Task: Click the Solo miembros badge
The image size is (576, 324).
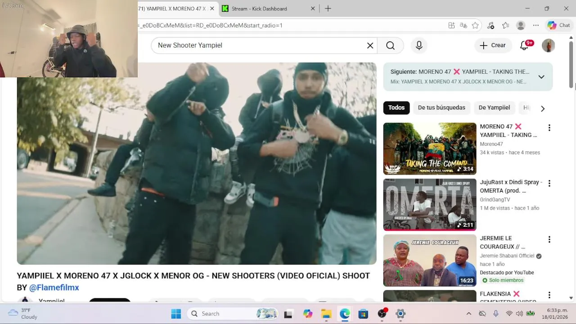Action: [x=503, y=280]
